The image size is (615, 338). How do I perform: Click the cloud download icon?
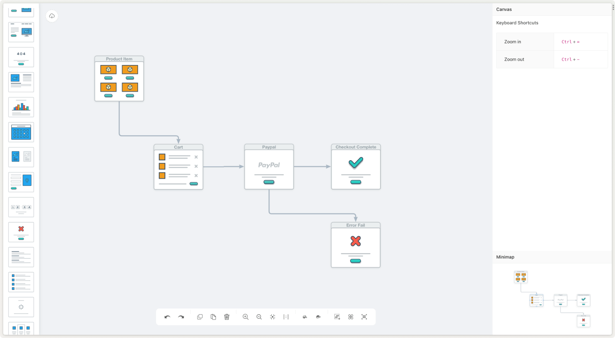[52, 16]
